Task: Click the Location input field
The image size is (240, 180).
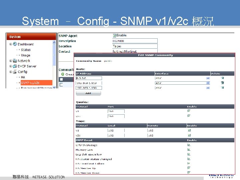Action: tap(135, 46)
